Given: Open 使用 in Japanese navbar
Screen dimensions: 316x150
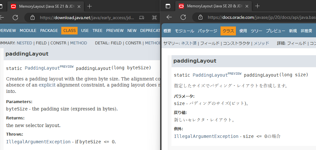Looking at the screenshot, I should [243, 31].
